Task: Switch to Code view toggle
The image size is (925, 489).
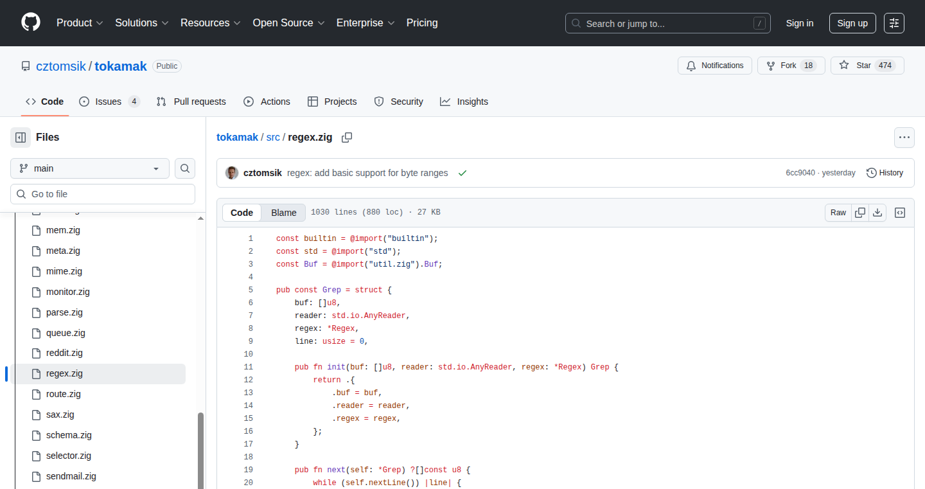Action: point(242,213)
